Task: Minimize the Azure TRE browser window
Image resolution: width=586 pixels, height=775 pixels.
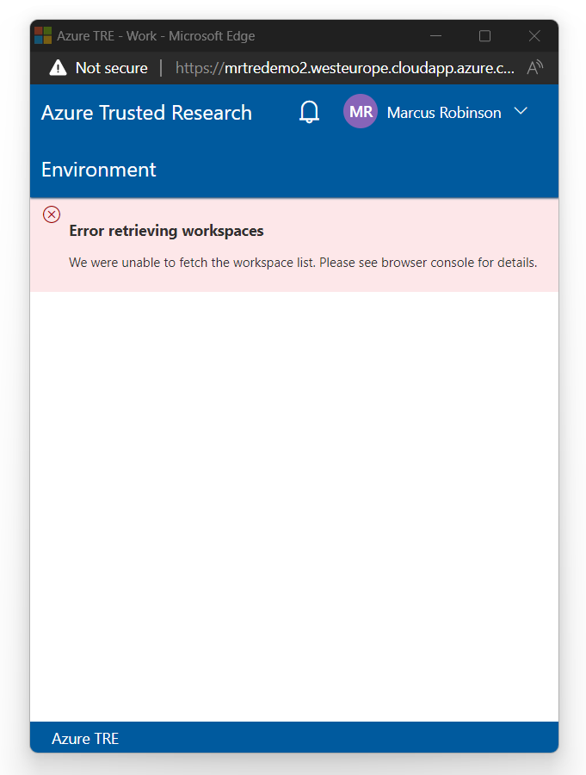Action: (x=435, y=35)
